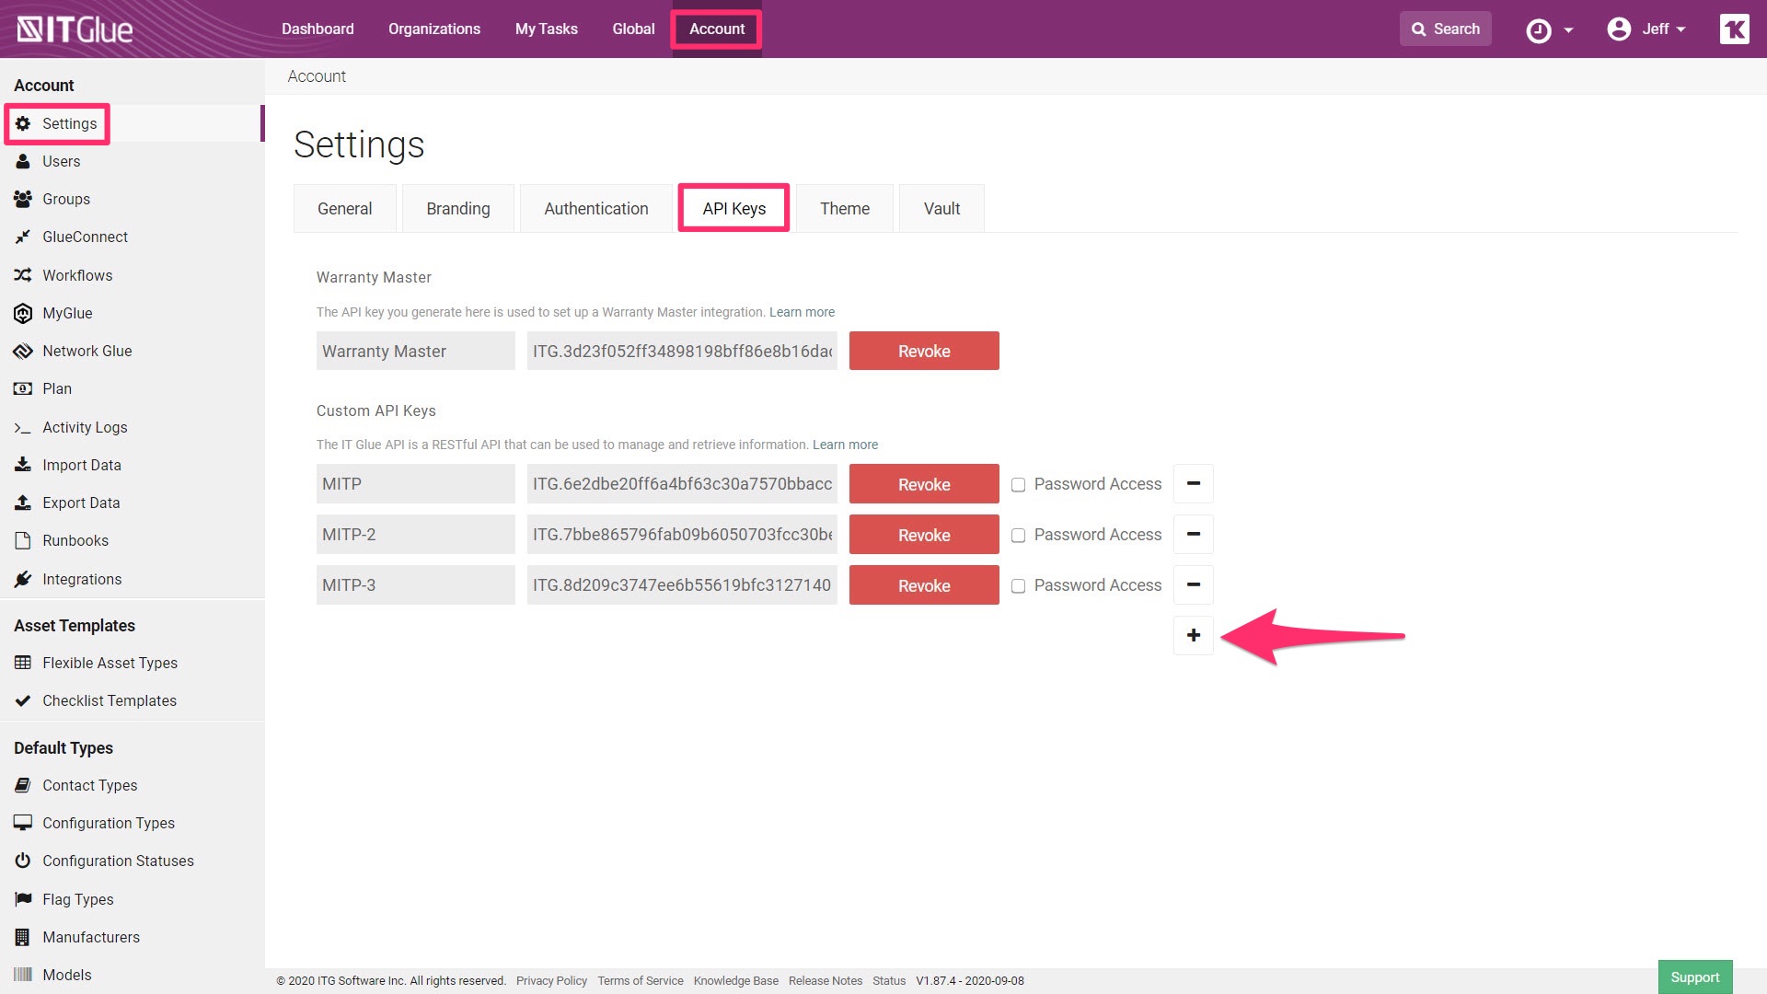1767x994 pixels.
Task: Expand the Jeff user menu
Action: [1646, 29]
